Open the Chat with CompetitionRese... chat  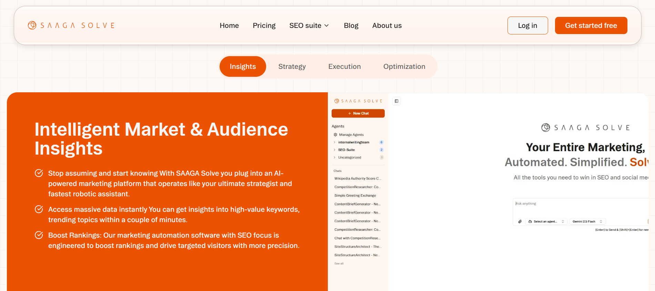(x=358, y=238)
